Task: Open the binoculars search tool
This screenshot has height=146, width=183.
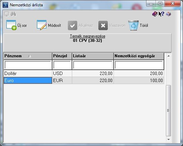Action: (13, 14)
